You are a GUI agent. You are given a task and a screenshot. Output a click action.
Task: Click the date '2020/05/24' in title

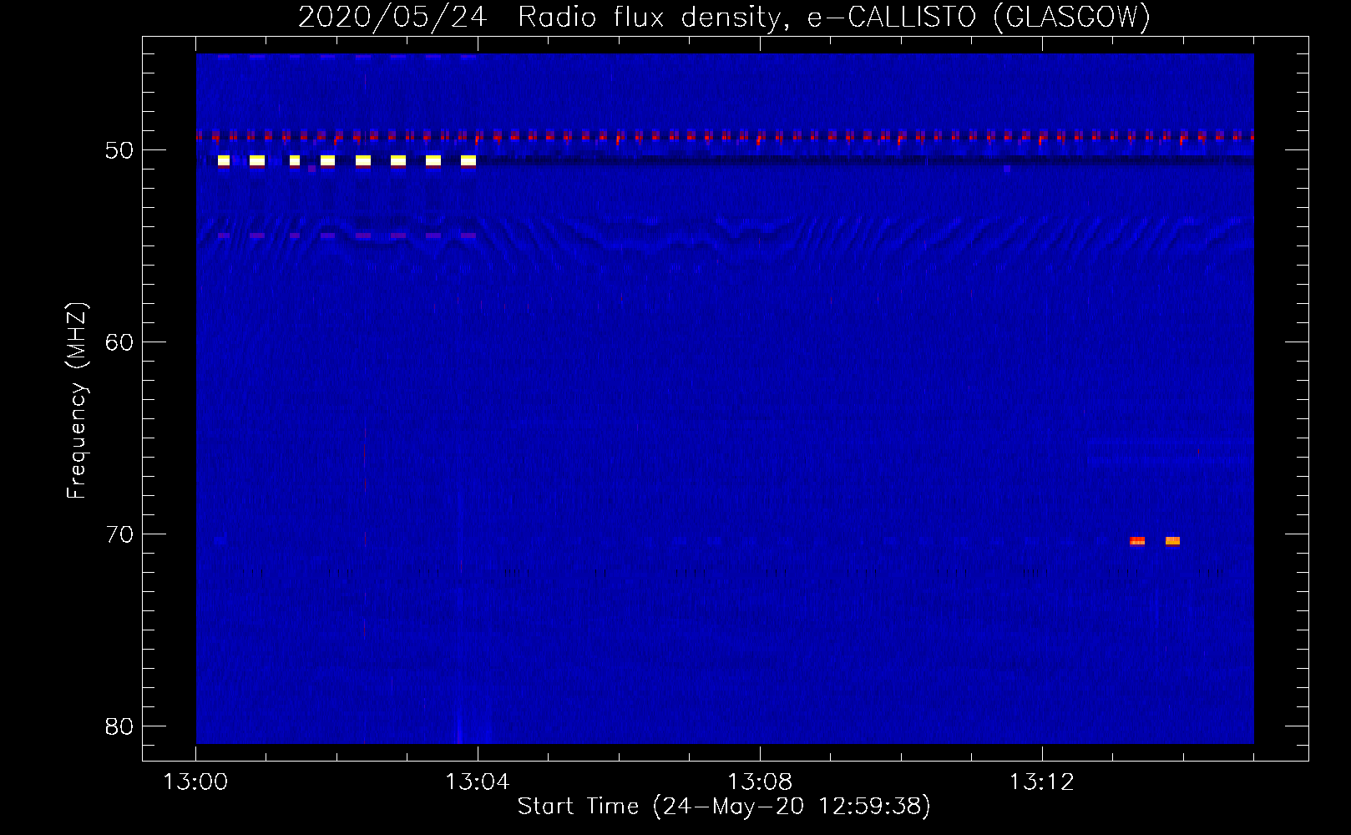click(x=392, y=17)
